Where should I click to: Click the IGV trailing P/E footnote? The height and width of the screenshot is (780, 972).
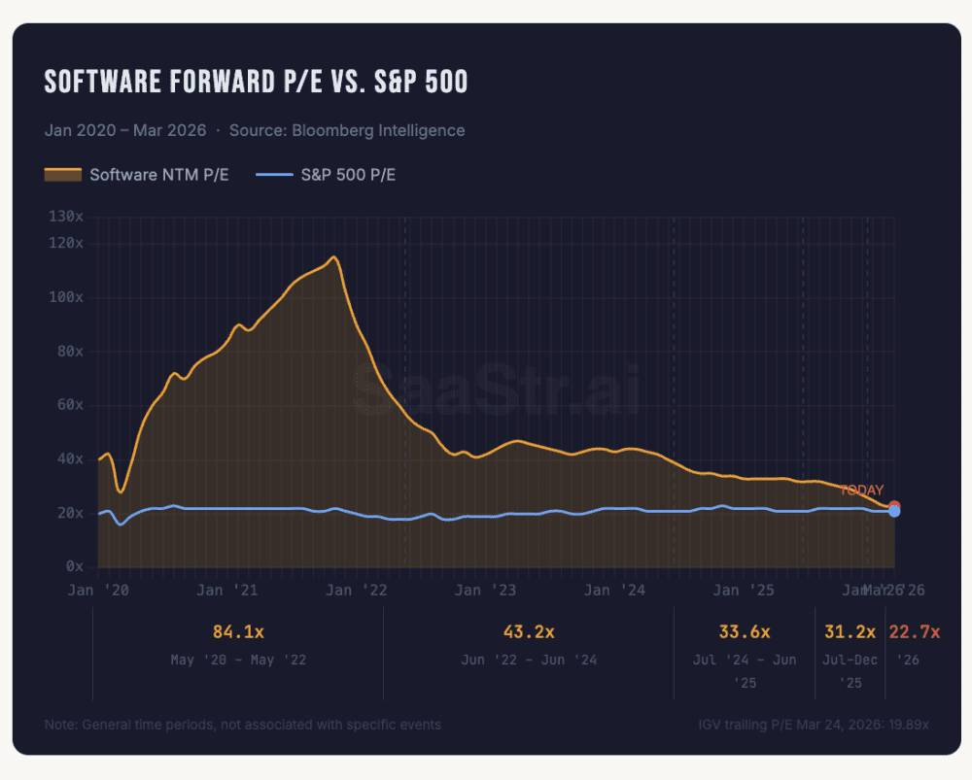pos(814,725)
